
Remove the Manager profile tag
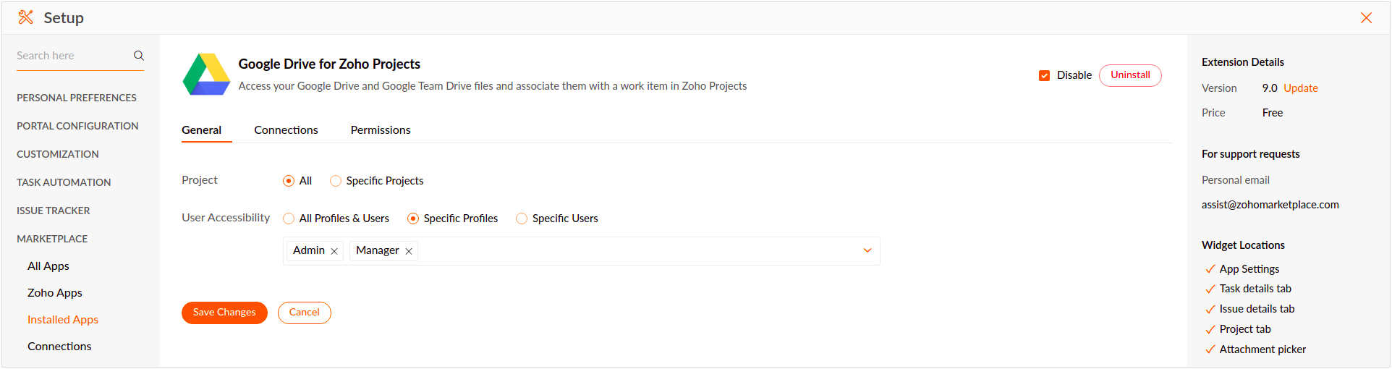click(x=409, y=251)
